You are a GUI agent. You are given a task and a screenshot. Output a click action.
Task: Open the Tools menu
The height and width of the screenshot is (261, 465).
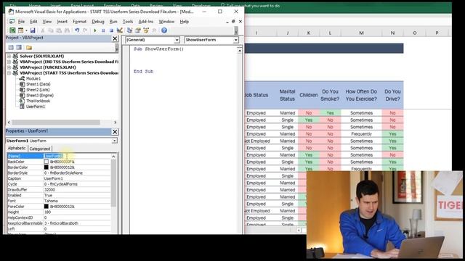click(x=128, y=22)
